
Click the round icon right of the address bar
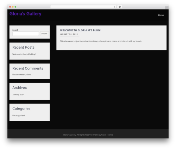(x=120, y=7)
